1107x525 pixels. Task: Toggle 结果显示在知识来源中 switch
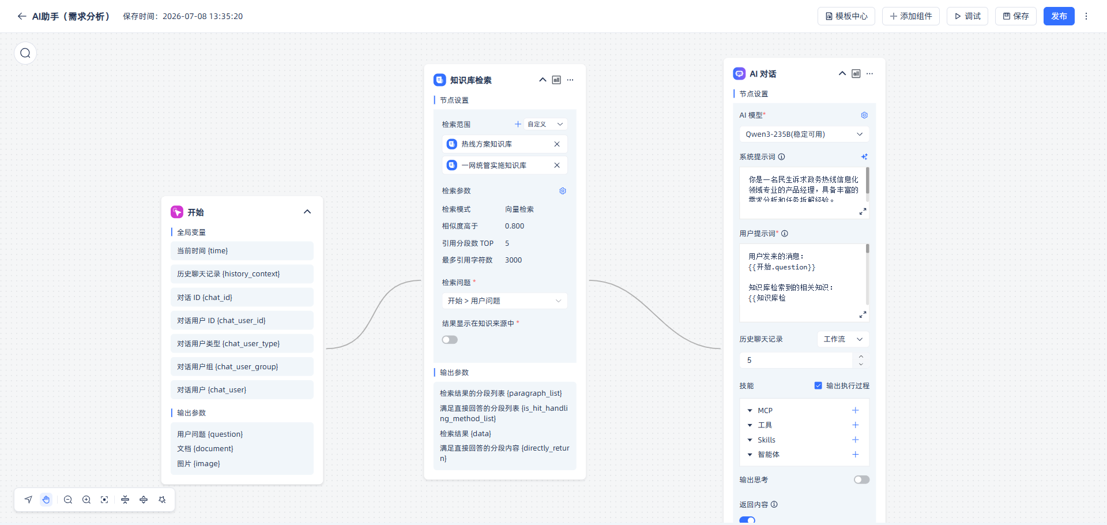tap(450, 340)
